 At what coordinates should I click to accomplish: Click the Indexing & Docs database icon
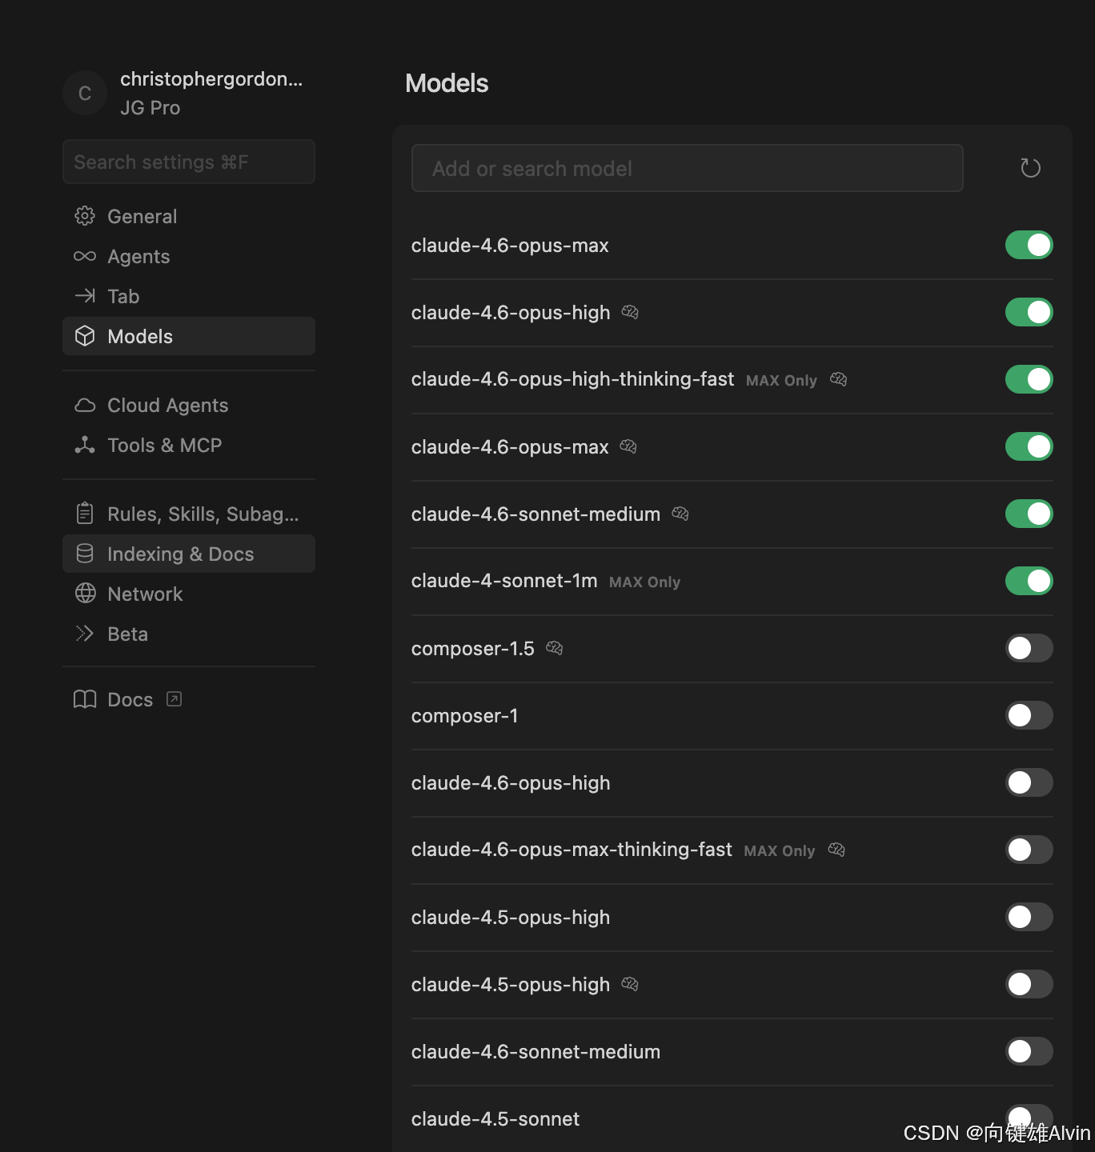tap(85, 554)
